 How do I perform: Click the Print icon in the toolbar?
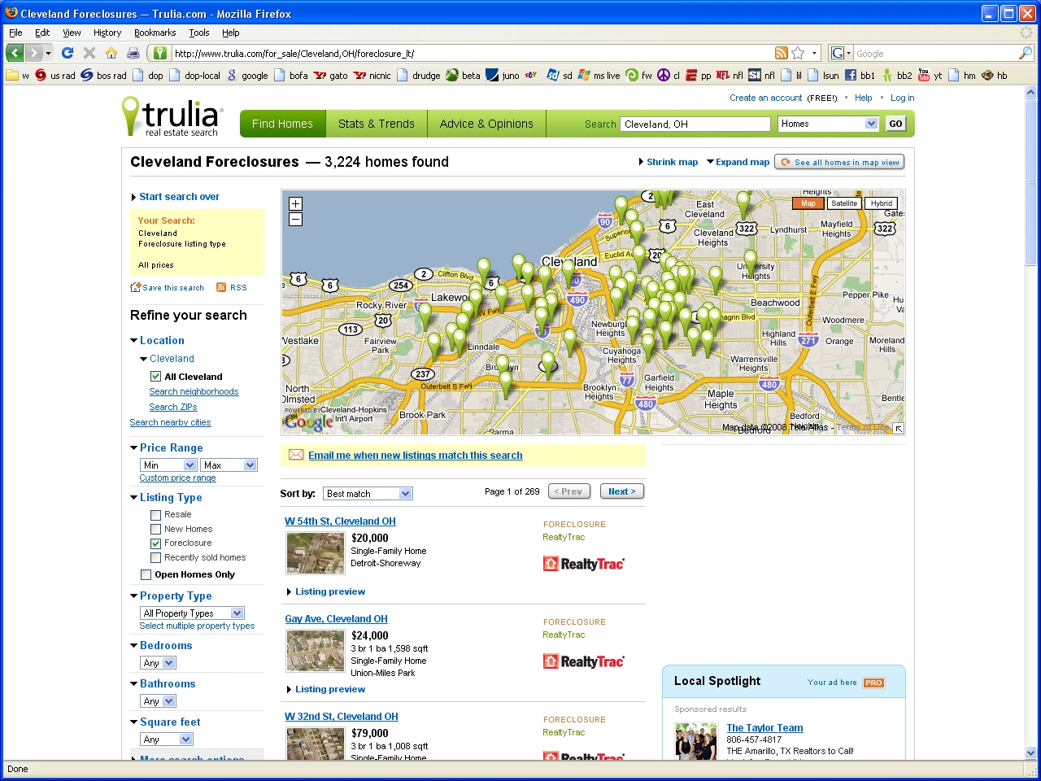pyautogui.click(x=133, y=53)
